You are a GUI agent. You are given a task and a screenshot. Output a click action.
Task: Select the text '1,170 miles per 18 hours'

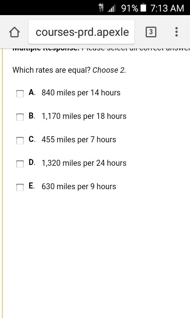pos(84,116)
